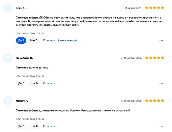Viewport: 172px width, 132px height.
Task: Click the star rating on Елена's review
Action: pos(155,8)
